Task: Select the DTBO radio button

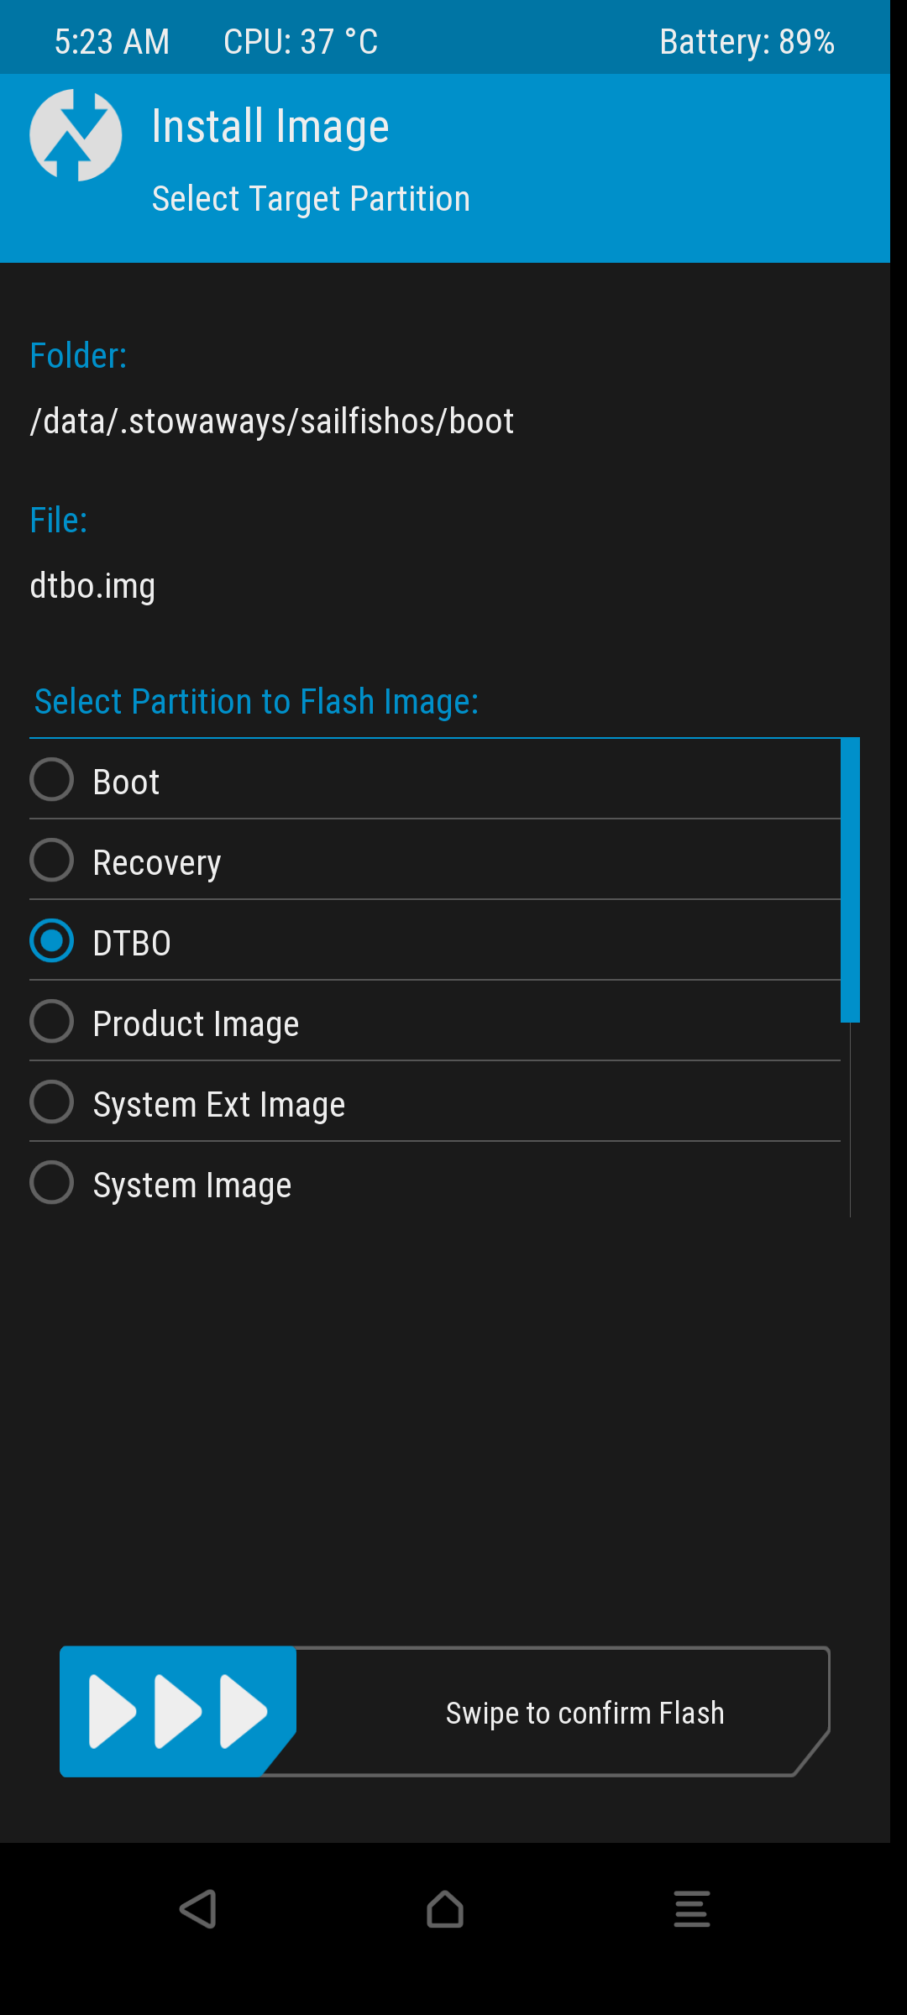Action: tap(52, 940)
